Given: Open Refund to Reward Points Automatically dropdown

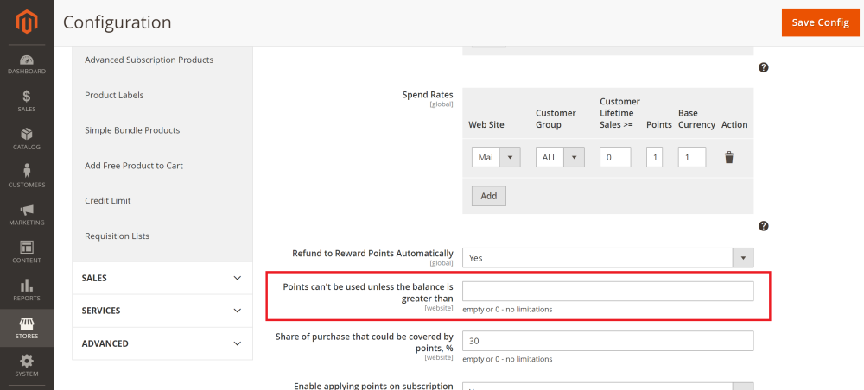Looking at the screenshot, I should 607,257.
